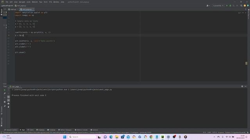250x140 pixels.
Task: Open IDE updates orange icon in toolbar
Action: tap(245, 5)
